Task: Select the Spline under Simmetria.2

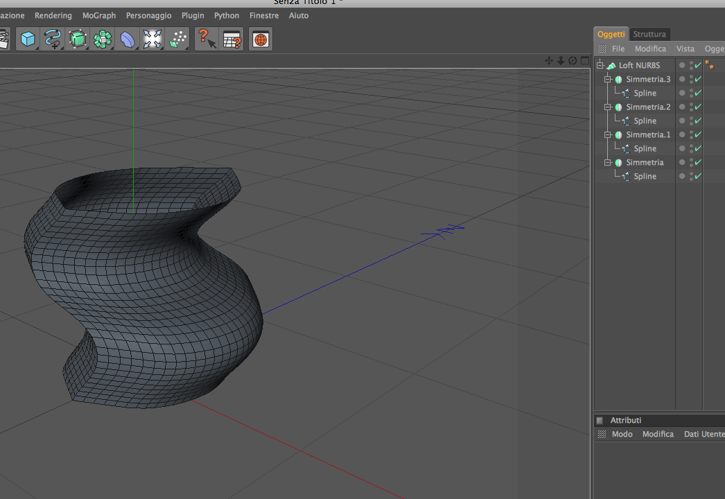Action: pos(645,121)
